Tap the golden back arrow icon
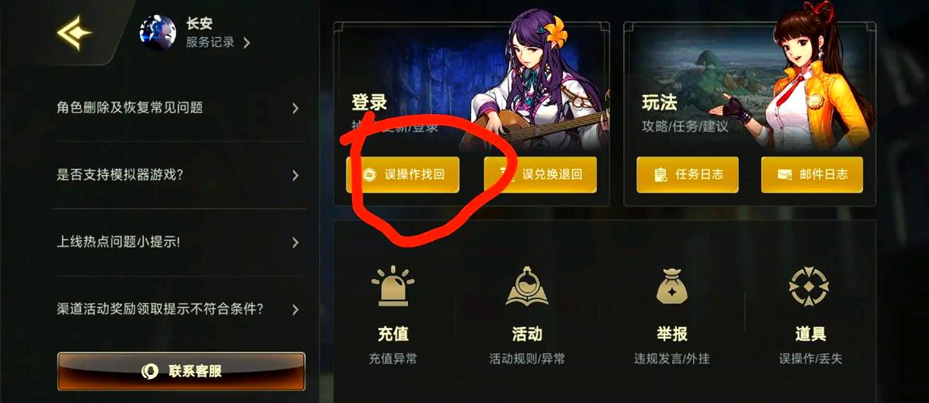This screenshot has width=929, height=403. coord(74,32)
